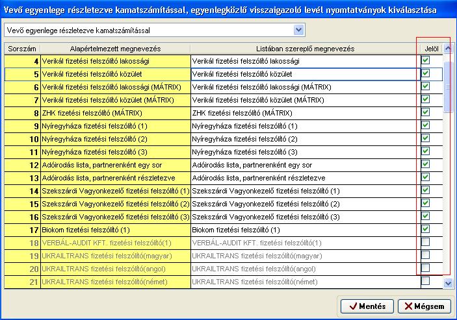Click the vertical scrollbar thumb
The image size is (457, 320).
click(x=448, y=87)
